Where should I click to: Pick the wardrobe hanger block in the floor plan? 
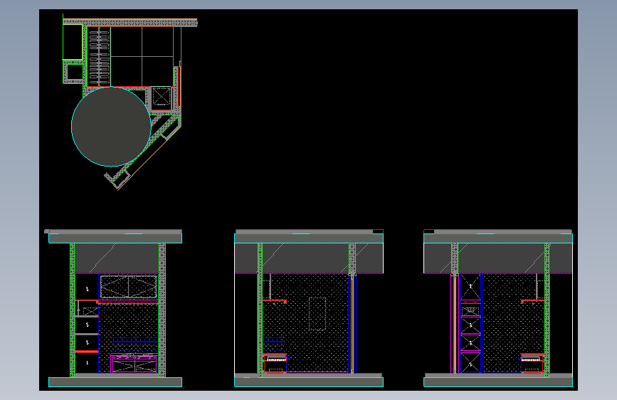coord(99,56)
